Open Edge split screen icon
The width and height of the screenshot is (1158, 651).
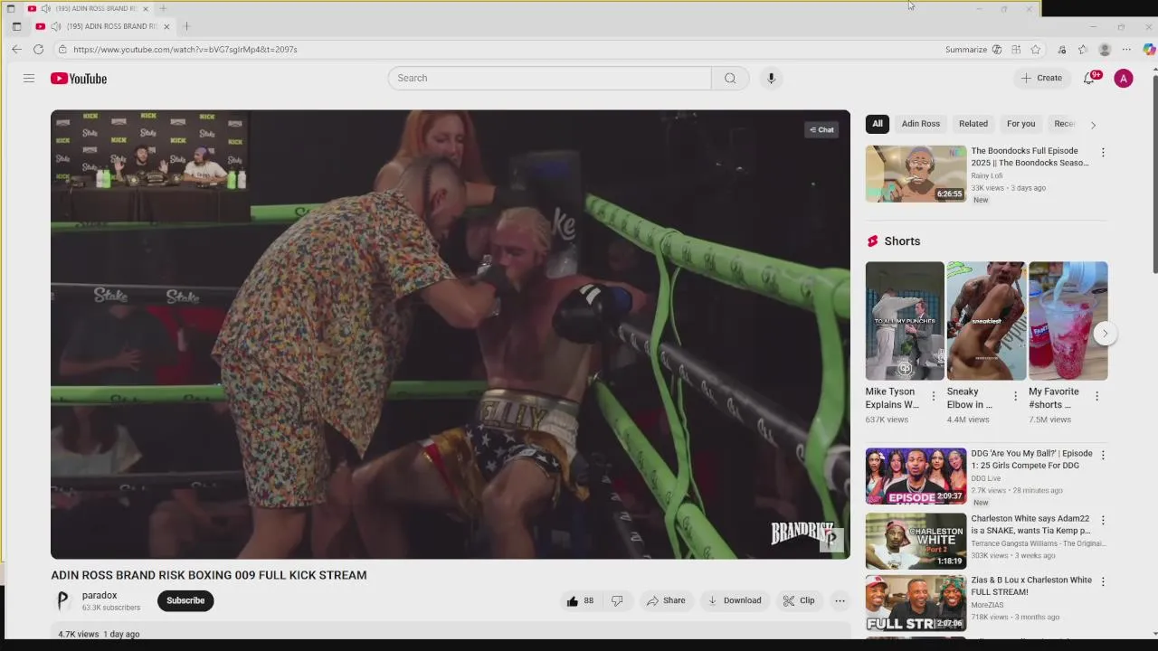tap(1016, 50)
